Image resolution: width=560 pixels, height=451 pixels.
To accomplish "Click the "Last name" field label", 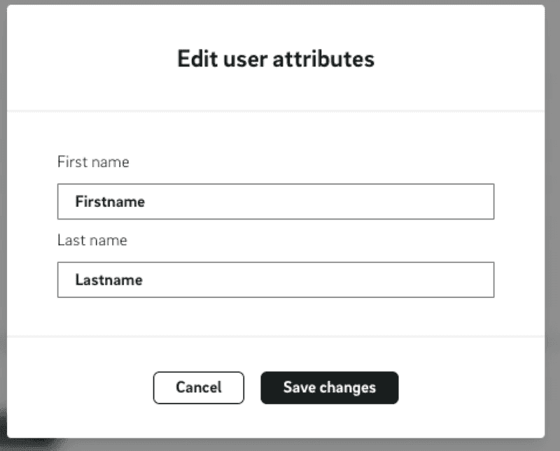I will point(92,240).
